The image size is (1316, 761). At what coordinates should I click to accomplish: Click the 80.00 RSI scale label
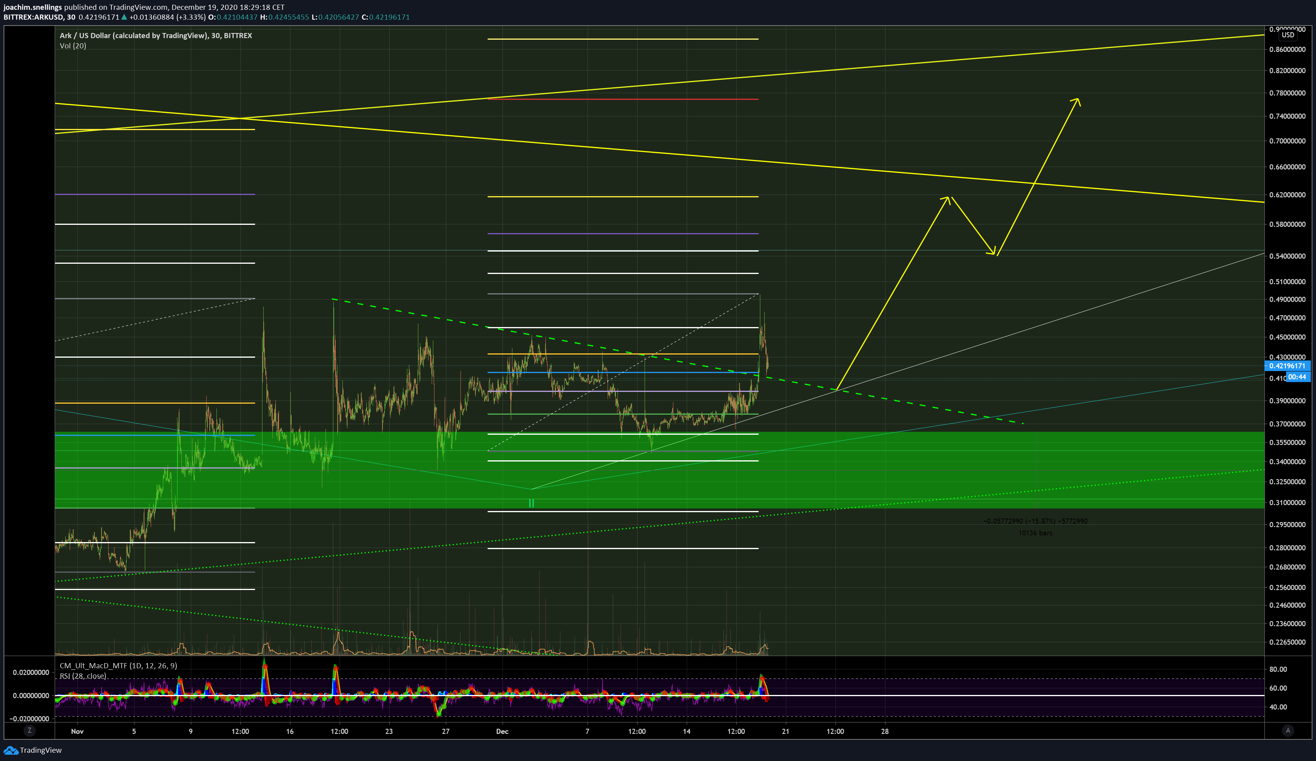[x=1278, y=669]
